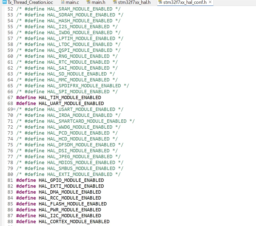
Task: Click commented HAL_USART_MODULE_ENABLED line
Action: tap(70, 109)
